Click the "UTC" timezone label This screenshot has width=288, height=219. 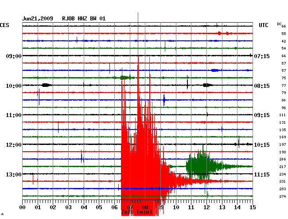263,25
